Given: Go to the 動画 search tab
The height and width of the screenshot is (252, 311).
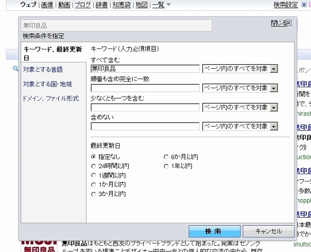Looking at the screenshot, I should tap(64, 4).
